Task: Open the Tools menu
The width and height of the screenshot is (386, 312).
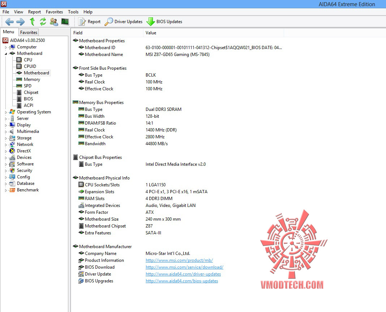Action: click(73, 12)
